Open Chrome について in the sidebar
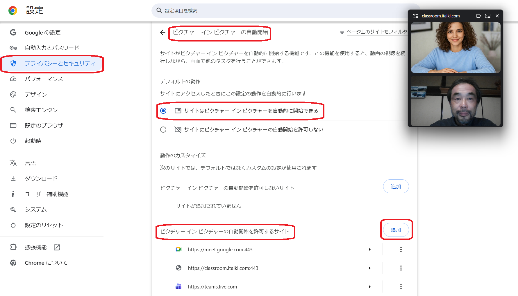518x296 pixels. click(46, 263)
